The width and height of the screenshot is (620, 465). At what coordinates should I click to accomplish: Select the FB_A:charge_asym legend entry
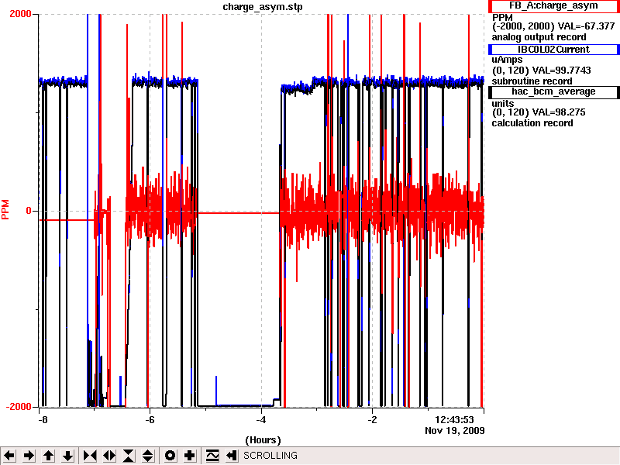coord(553,6)
